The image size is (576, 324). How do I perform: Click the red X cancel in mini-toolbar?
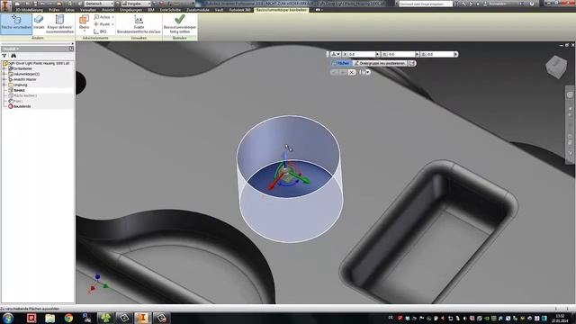352,72
